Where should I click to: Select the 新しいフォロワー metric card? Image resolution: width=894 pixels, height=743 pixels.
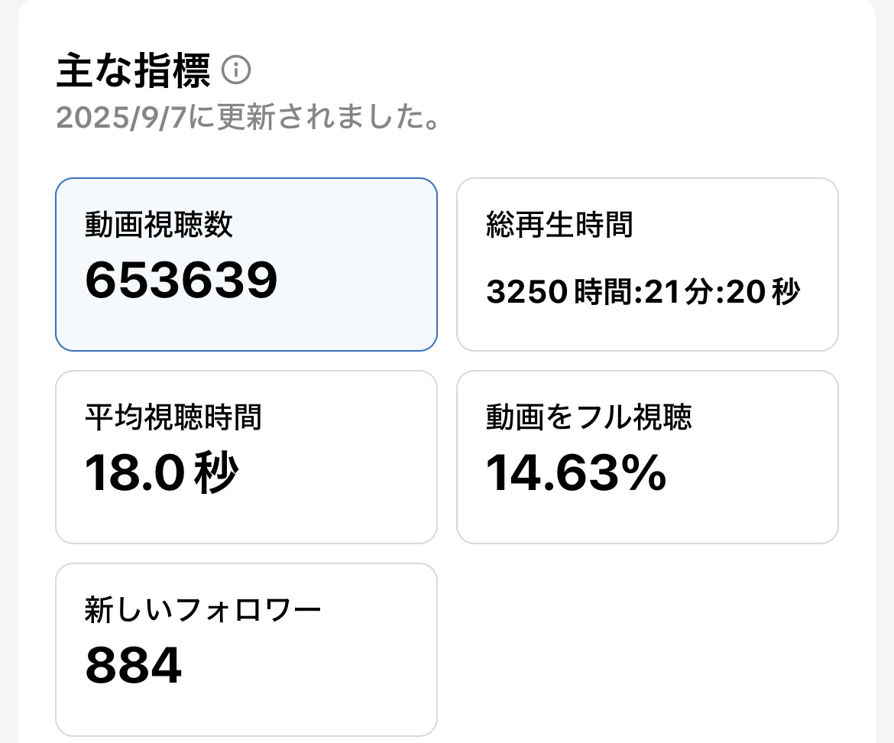pyautogui.click(x=246, y=648)
